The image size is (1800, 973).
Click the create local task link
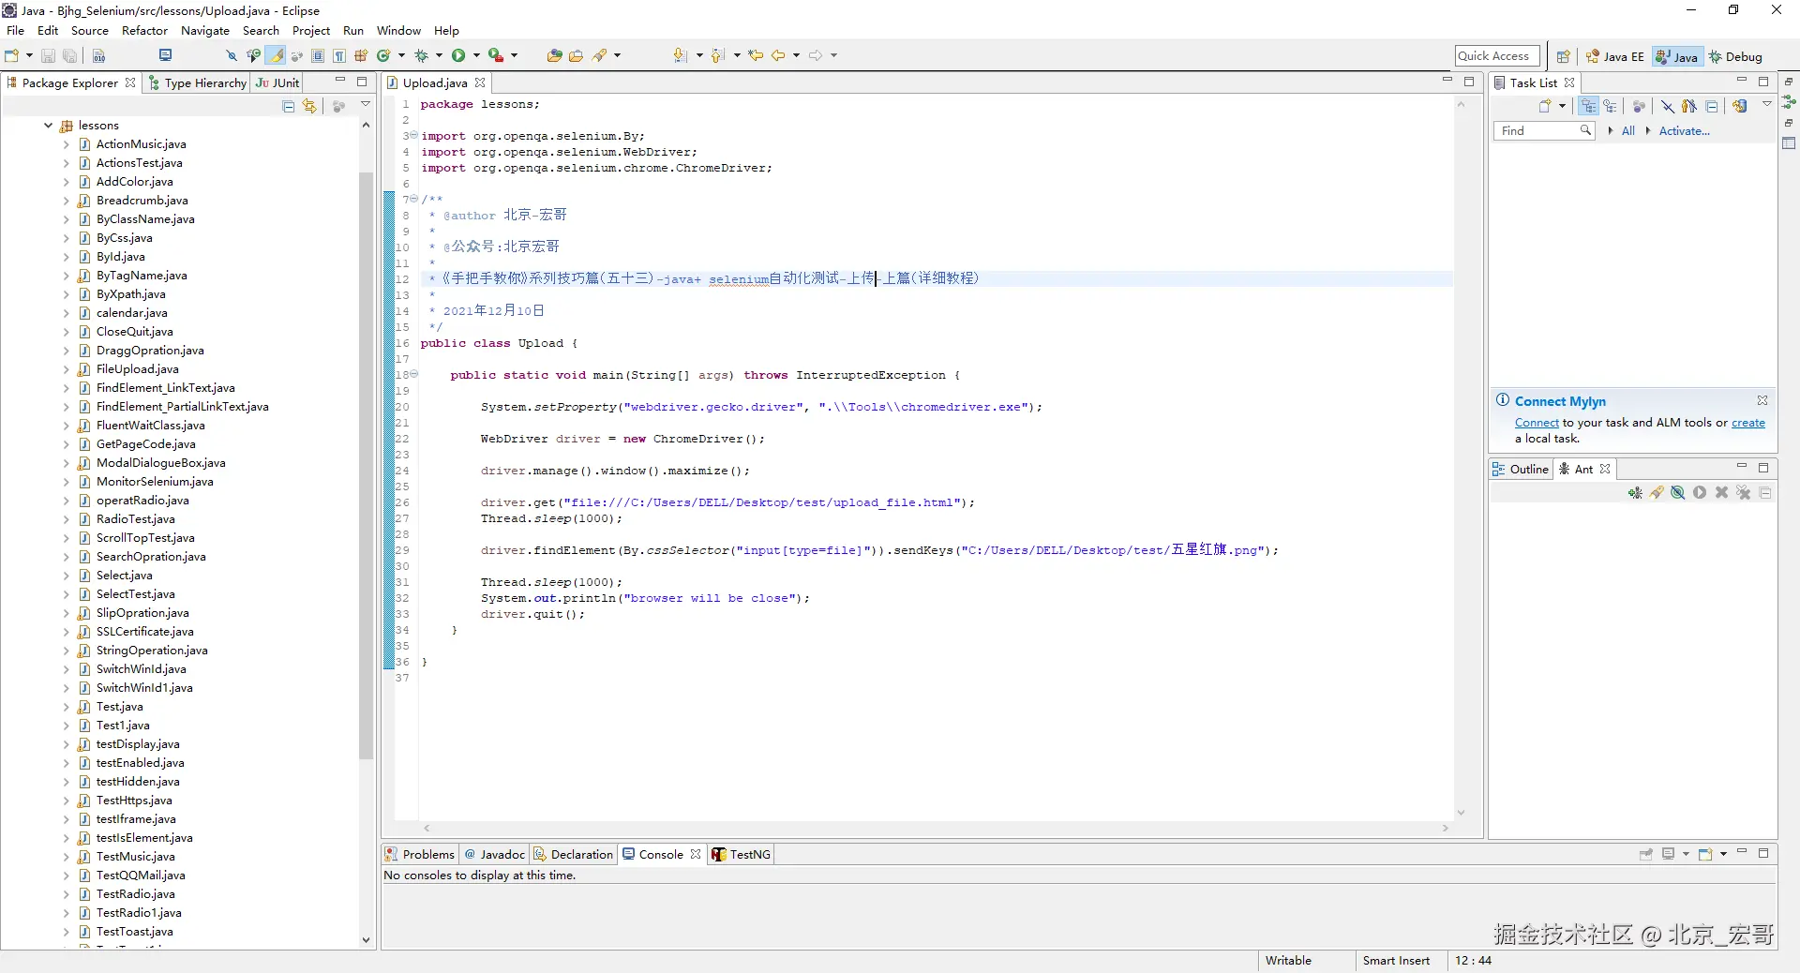1747,423
